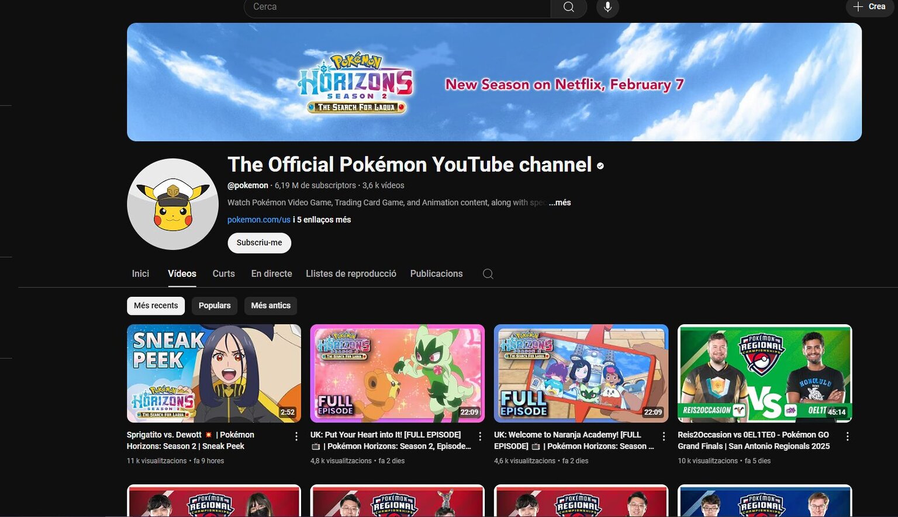
Task: Click the search magnifier icon
Action: [x=568, y=8]
